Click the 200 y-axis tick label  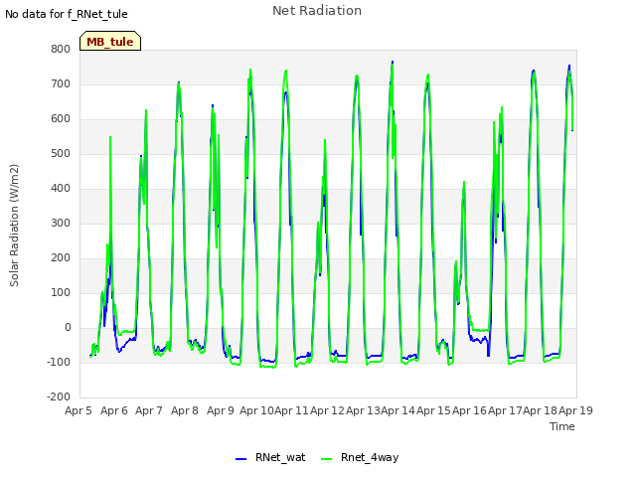(x=61, y=258)
